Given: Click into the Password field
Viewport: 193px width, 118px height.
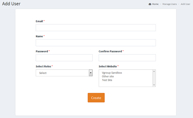Looking at the screenshot, I should pos(64,58).
